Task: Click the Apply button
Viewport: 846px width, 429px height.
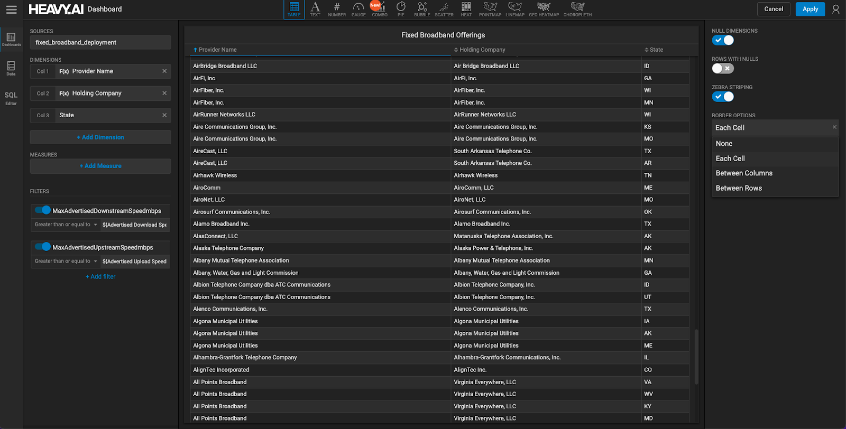Action: click(810, 9)
